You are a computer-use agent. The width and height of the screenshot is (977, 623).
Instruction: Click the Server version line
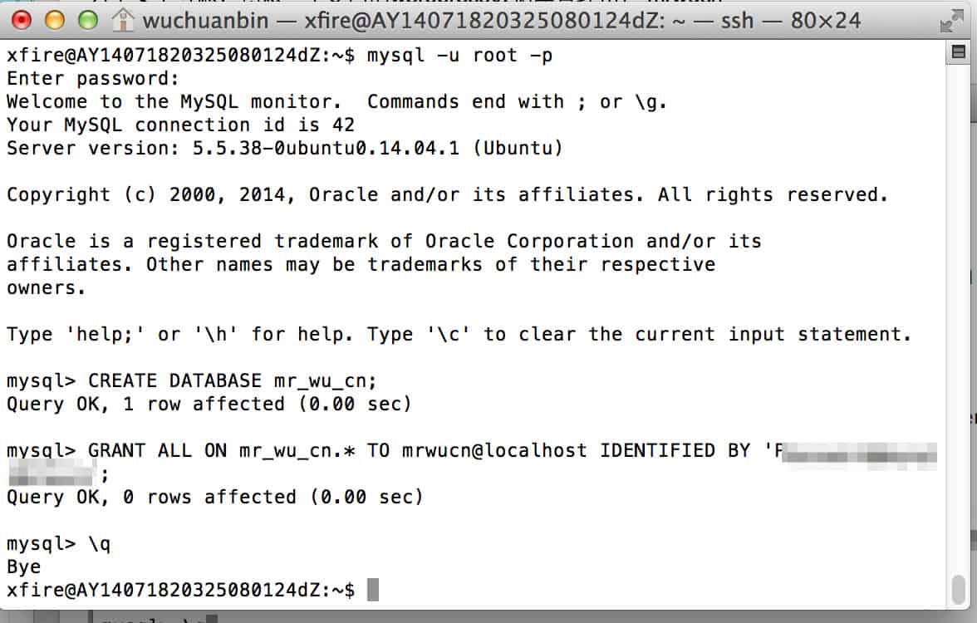[285, 148]
